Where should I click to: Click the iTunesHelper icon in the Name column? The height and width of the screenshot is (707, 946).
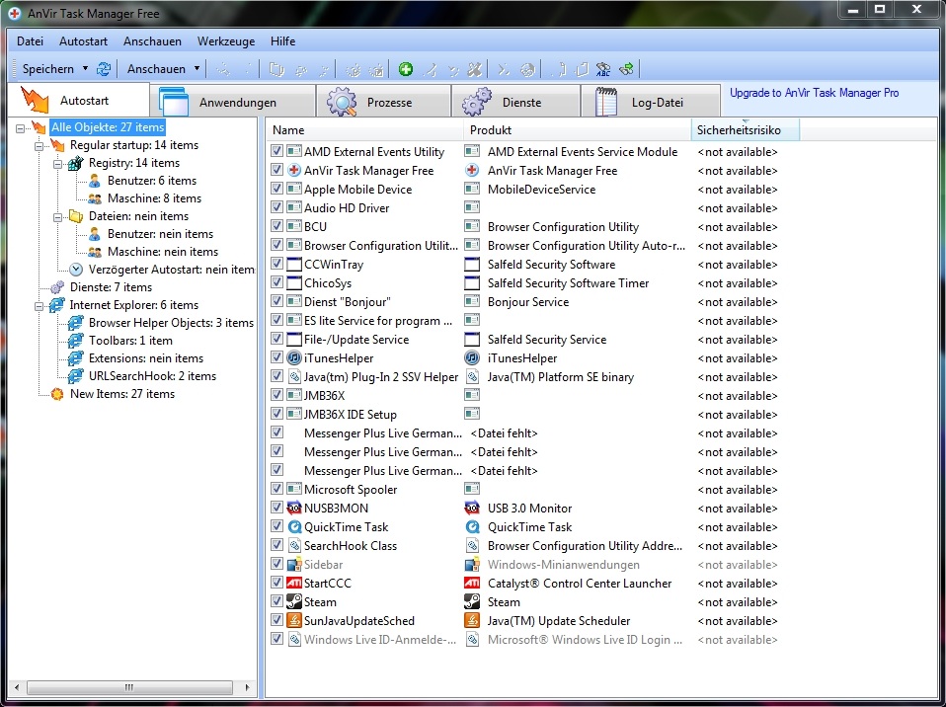pos(294,358)
